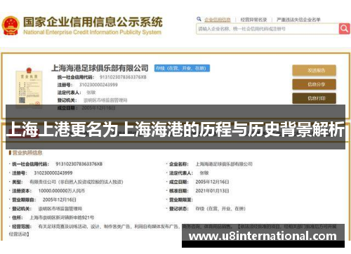Select the 企业信用信息 search tab
The width and height of the screenshot is (351, 254).
click(x=218, y=20)
